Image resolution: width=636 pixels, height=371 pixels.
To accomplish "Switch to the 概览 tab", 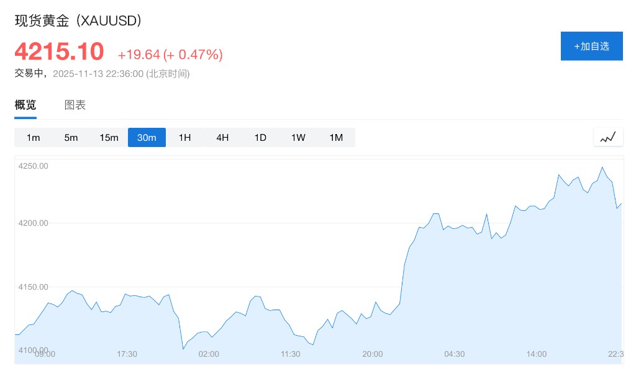I will [x=25, y=105].
